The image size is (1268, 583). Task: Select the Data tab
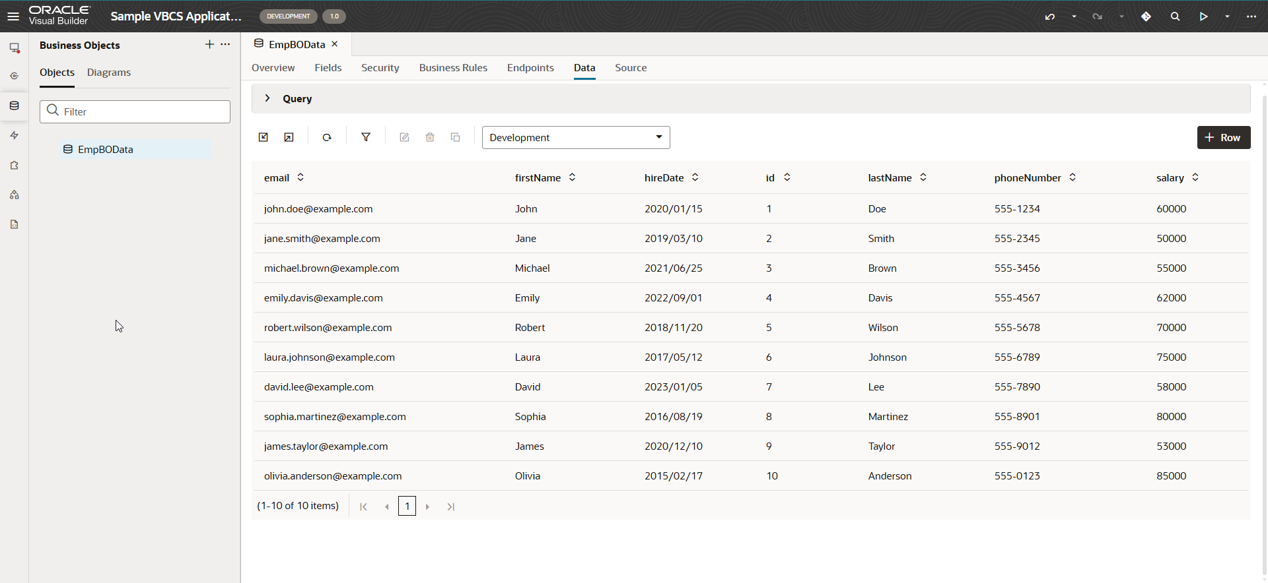pos(584,68)
